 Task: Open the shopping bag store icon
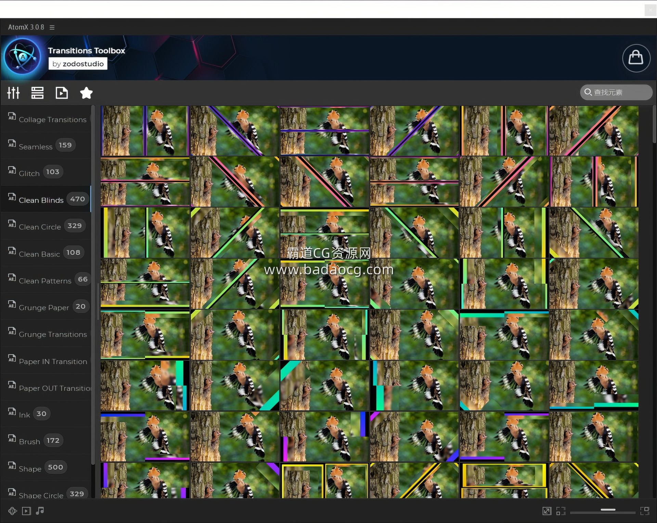(x=636, y=58)
